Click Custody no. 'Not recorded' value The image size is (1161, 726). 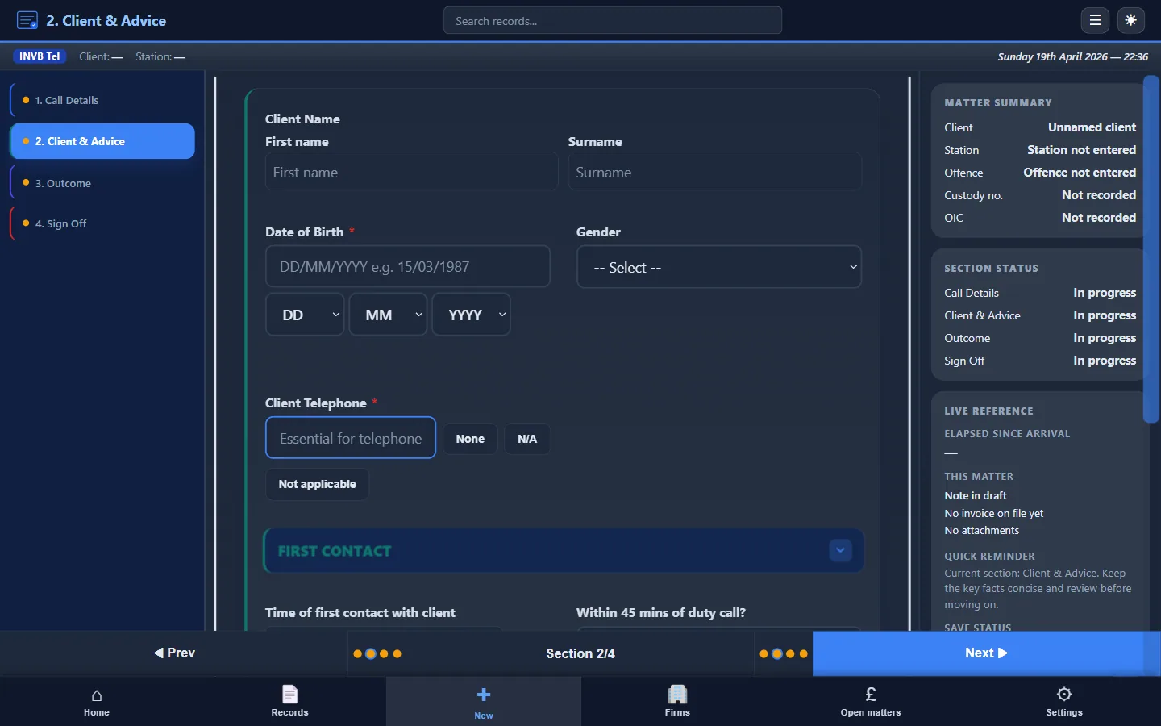(1099, 195)
